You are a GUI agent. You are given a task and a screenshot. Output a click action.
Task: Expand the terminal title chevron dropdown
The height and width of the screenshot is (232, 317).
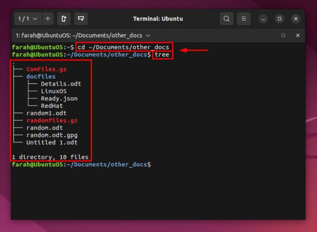coord(149,35)
